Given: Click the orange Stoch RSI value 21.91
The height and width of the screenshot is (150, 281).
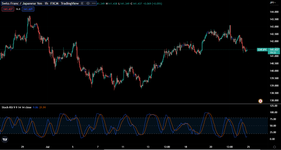Looking at the screenshot, I should tap(43, 107).
